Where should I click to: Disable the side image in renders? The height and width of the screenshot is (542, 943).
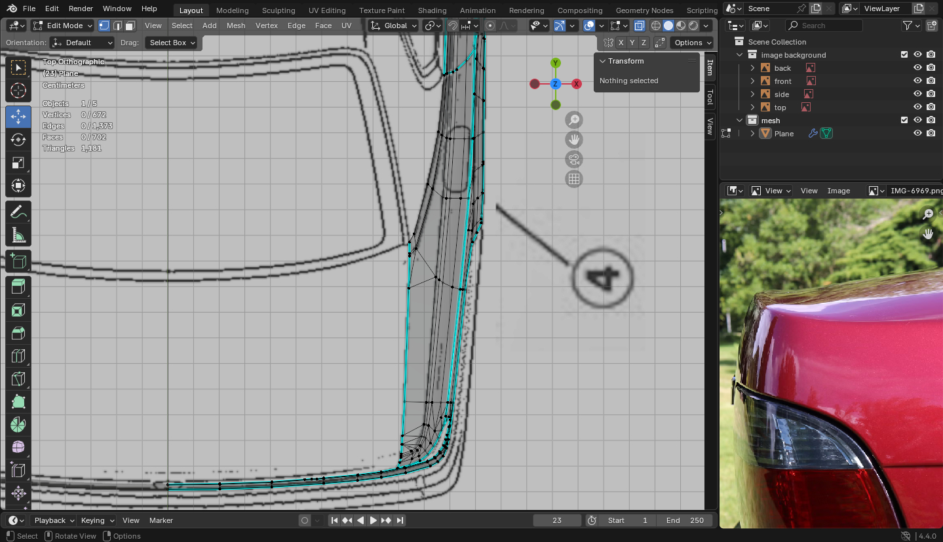(931, 94)
